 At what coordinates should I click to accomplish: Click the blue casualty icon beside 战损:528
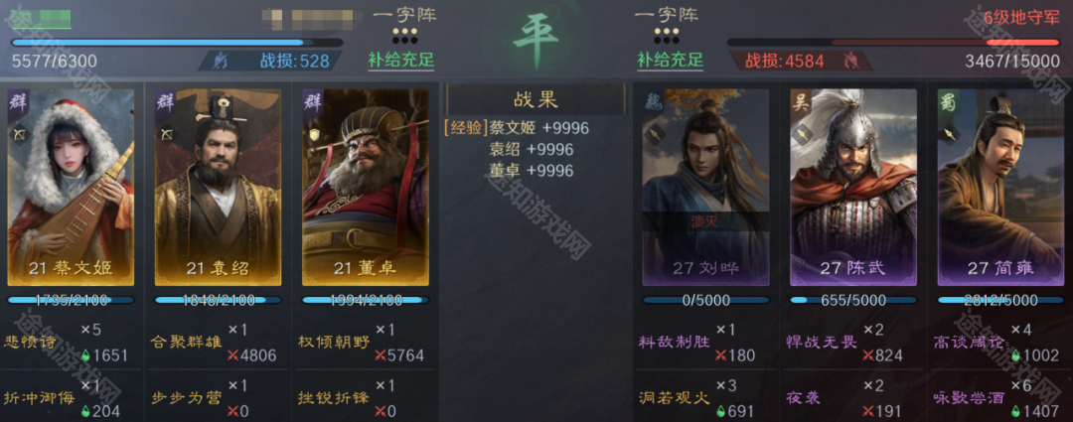click(x=221, y=61)
